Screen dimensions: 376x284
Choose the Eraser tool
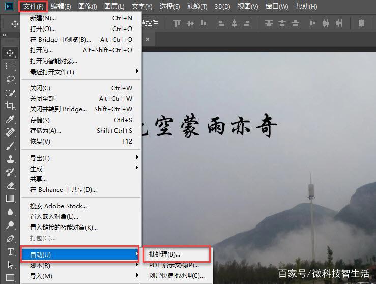10,185
